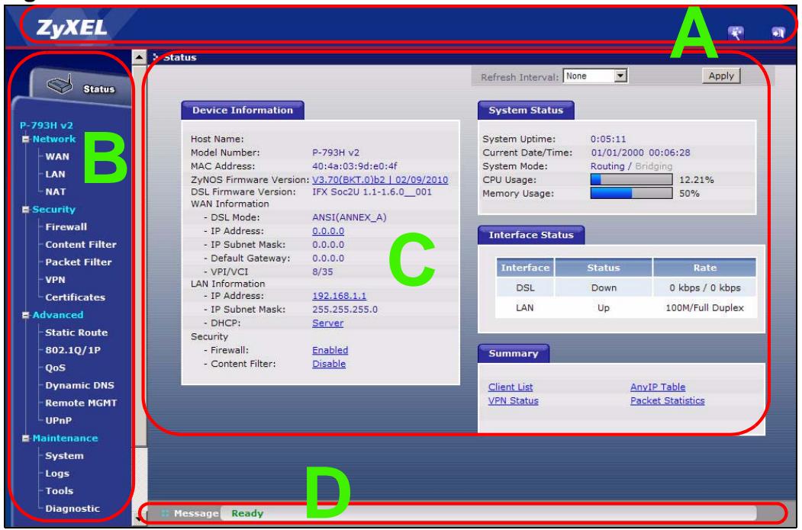Click the Network section label
802x530 pixels.
[x=53, y=139]
